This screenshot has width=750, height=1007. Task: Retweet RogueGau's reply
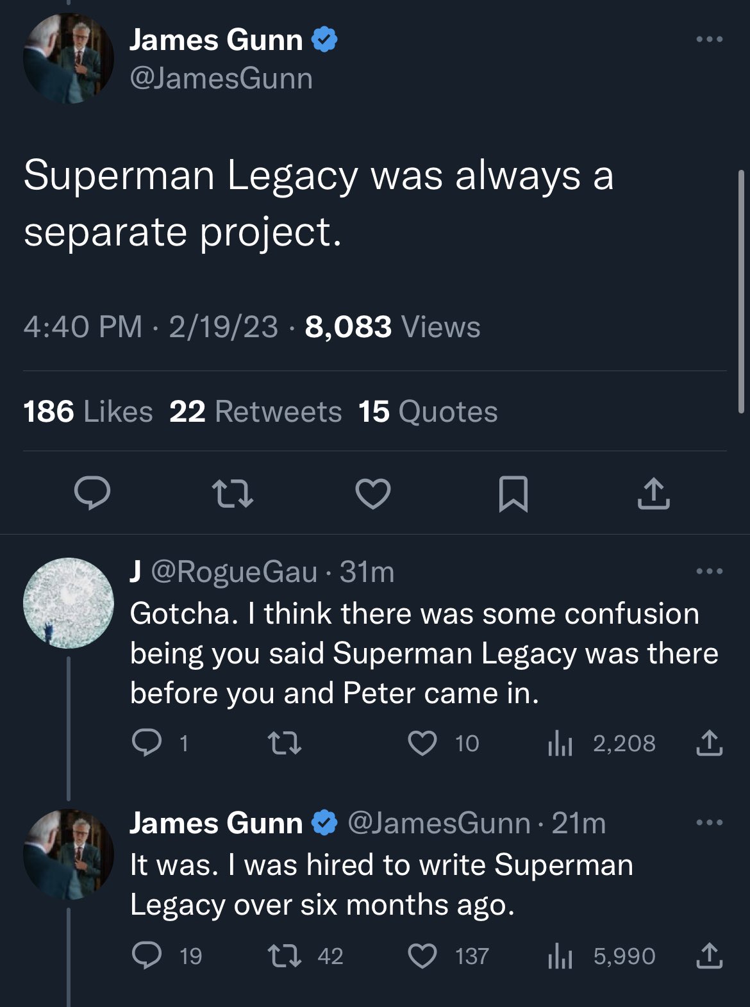pyautogui.click(x=284, y=743)
